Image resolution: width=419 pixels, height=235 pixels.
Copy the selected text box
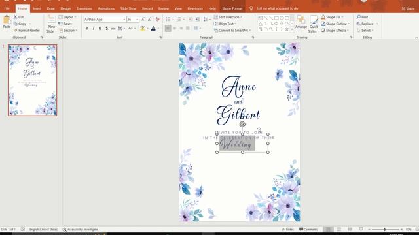coord(20,23)
